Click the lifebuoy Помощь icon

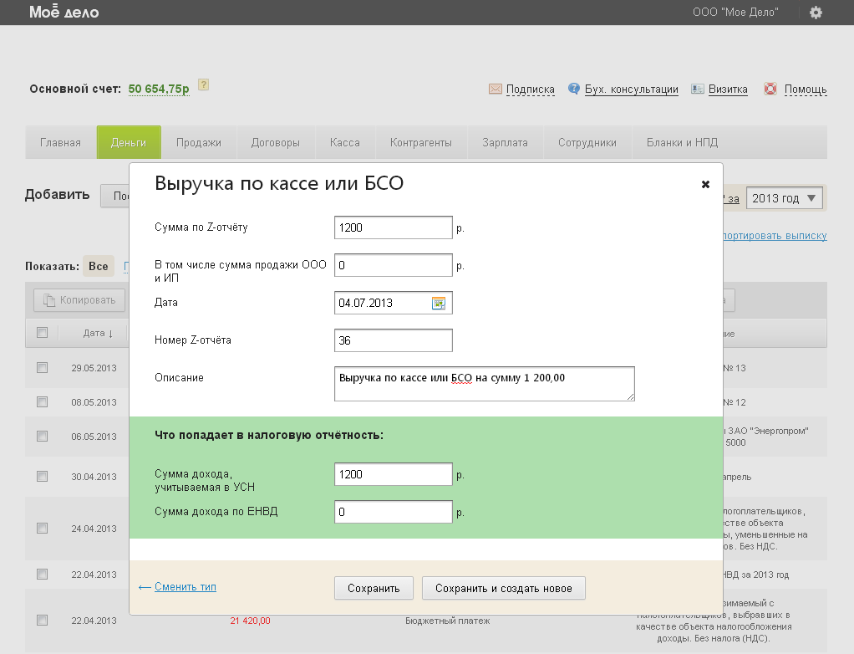pos(770,89)
